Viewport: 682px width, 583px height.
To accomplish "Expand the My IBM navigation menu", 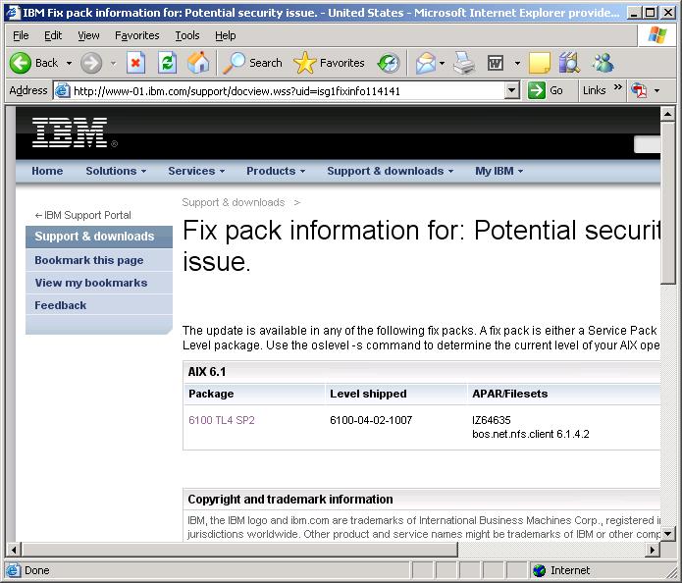I will pos(498,171).
